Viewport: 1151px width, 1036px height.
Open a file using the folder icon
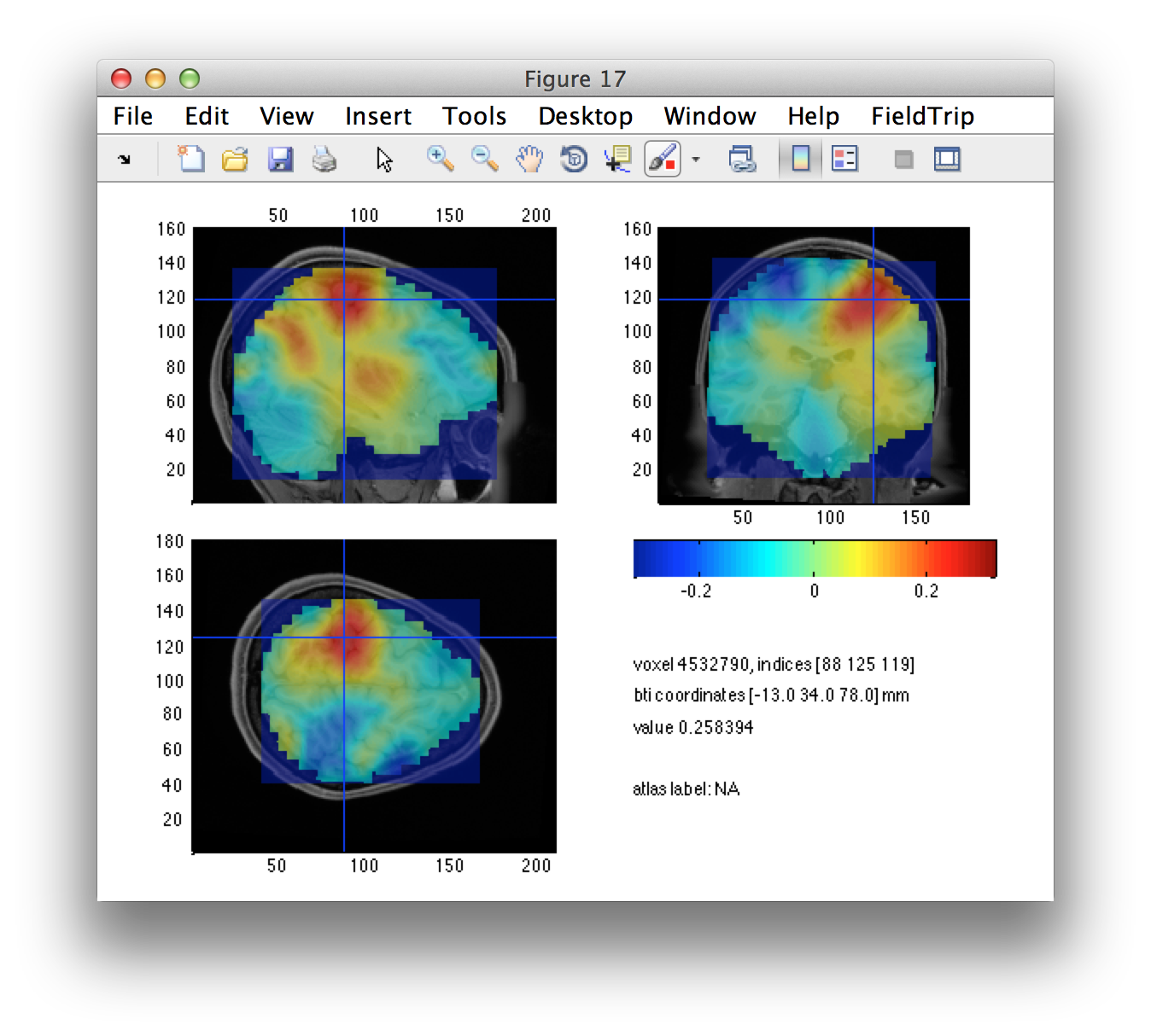(235, 159)
